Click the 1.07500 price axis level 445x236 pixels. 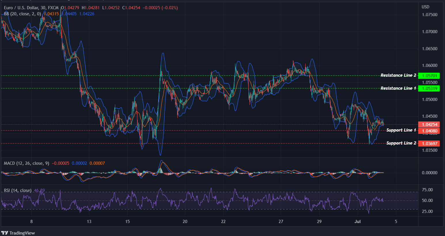point(429,14)
